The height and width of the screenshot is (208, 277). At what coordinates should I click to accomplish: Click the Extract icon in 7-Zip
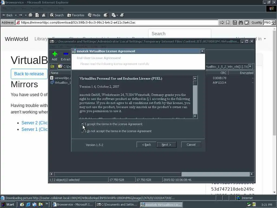[65, 56]
